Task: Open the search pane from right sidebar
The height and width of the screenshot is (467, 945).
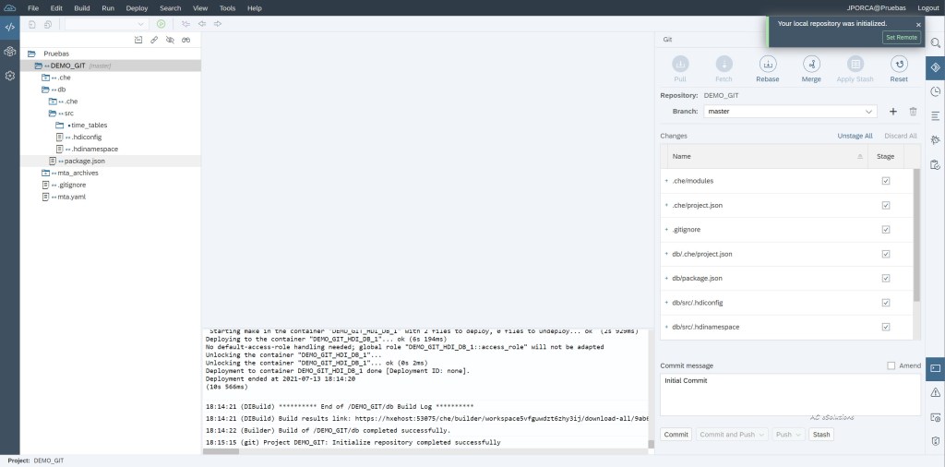Action: click(x=935, y=43)
